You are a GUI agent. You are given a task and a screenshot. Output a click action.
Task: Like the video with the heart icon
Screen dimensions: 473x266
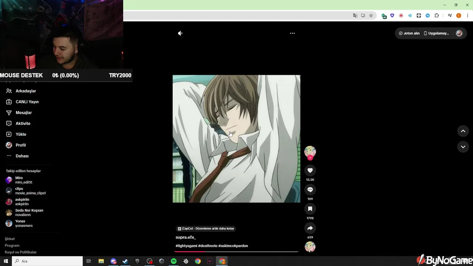click(310, 170)
